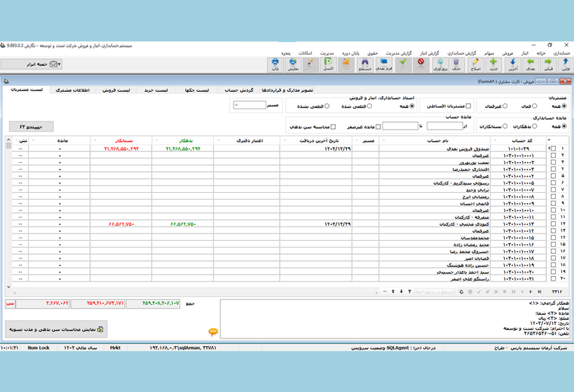
Task: Open the کد حساب column filter arrow
Action: tap(495, 140)
